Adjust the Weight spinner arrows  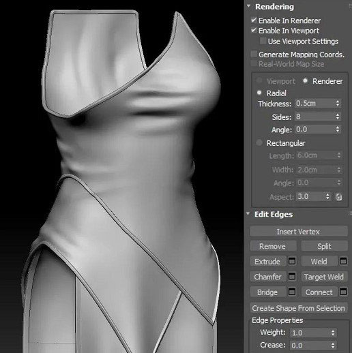click(x=333, y=333)
